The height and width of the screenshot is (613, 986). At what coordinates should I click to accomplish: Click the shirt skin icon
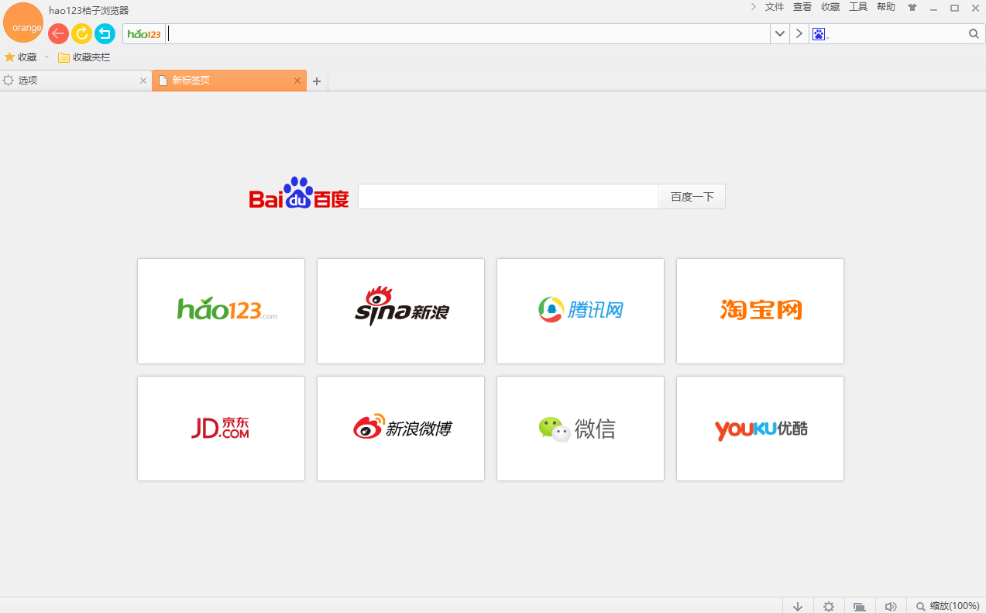pyautogui.click(x=912, y=8)
